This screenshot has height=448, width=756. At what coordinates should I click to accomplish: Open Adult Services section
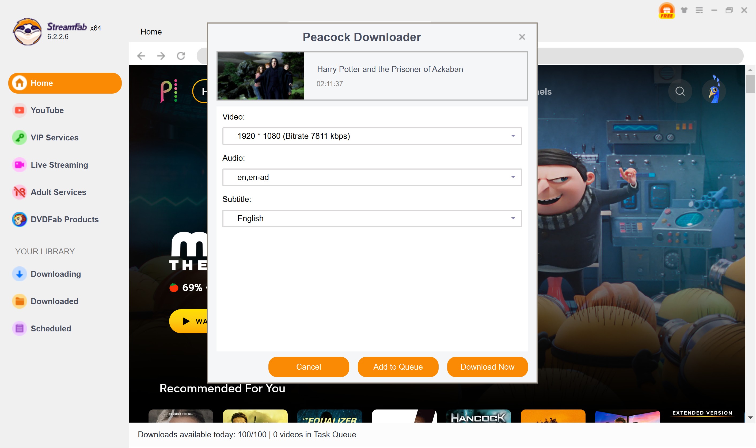(58, 192)
